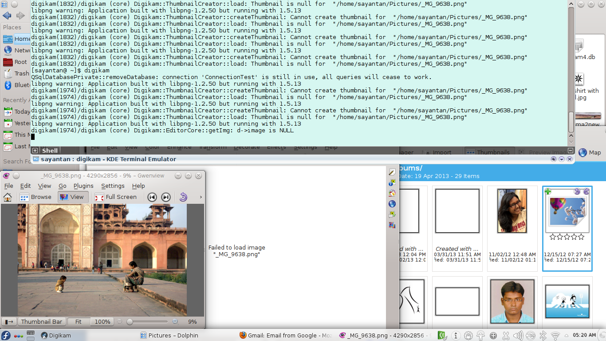Click the Gwenview zoom slider handle
The height and width of the screenshot is (341, 606).
(130, 321)
